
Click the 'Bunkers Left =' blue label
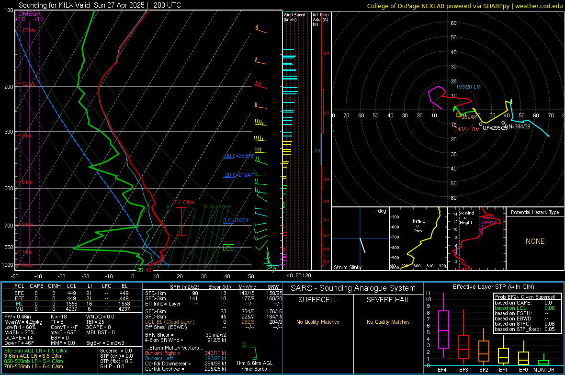click(161, 358)
